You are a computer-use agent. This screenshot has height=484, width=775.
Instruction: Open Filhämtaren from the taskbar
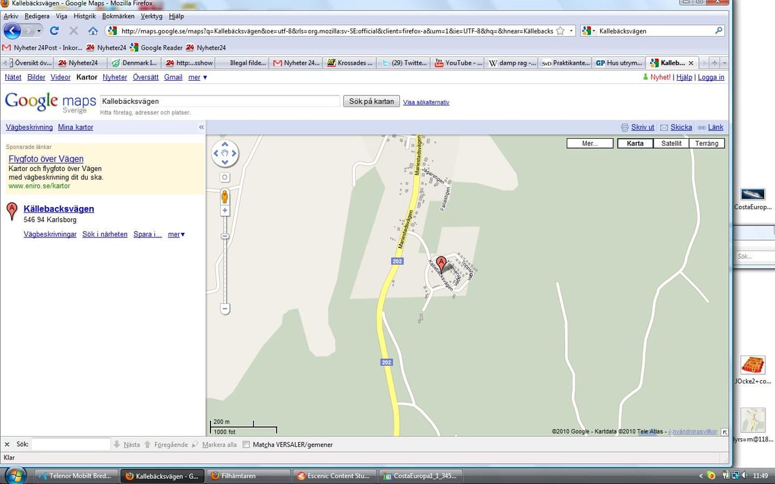pos(249,476)
